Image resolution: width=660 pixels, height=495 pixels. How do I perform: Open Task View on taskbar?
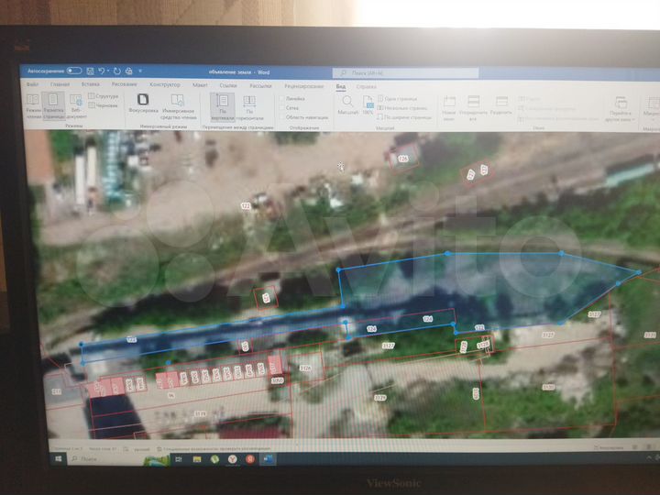coord(179,459)
